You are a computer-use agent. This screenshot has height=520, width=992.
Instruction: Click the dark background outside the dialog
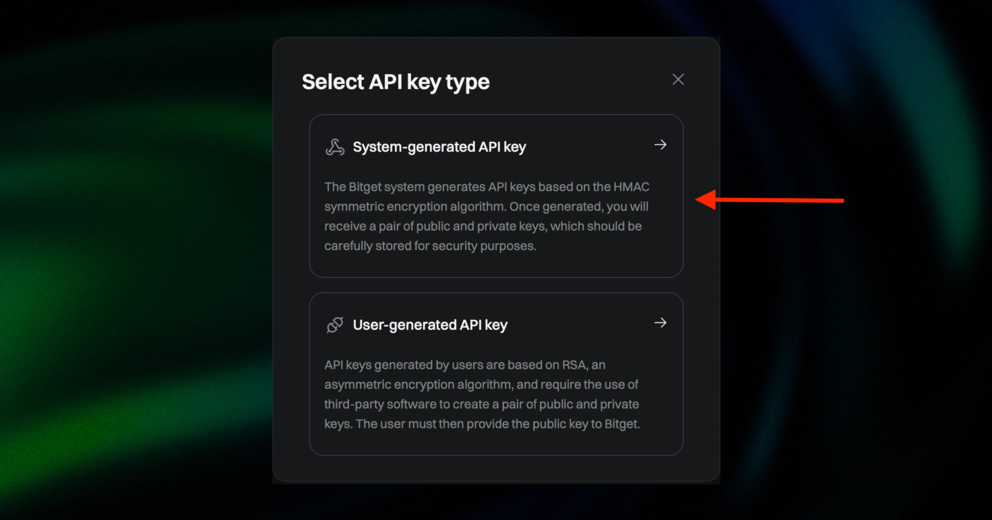[129, 258]
